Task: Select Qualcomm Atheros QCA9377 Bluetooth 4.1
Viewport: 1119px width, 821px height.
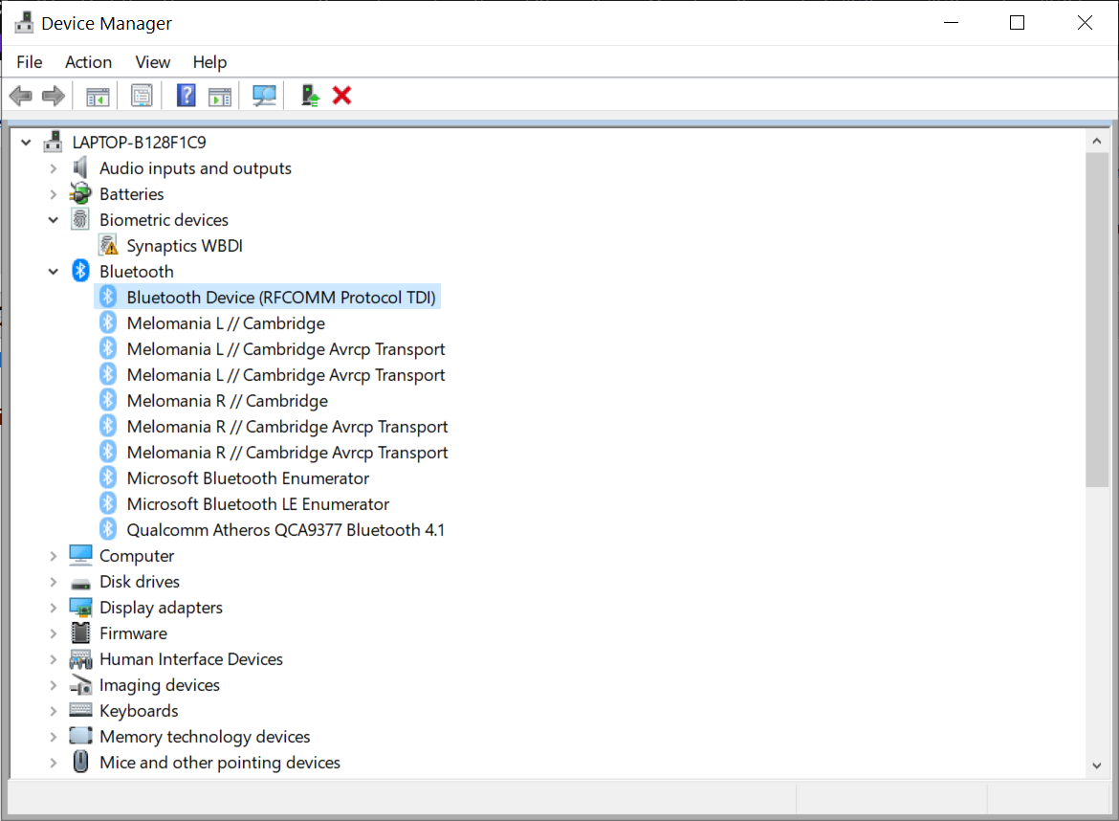Action: point(285,530)
